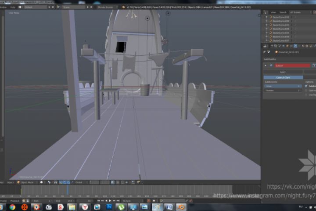This screenshot has width=316, height=211.
Task: Select BezierCurve.006 in the Outliner
Action: pos(281,36)
